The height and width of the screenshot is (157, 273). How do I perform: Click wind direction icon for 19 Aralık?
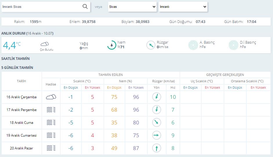point(157,135)
